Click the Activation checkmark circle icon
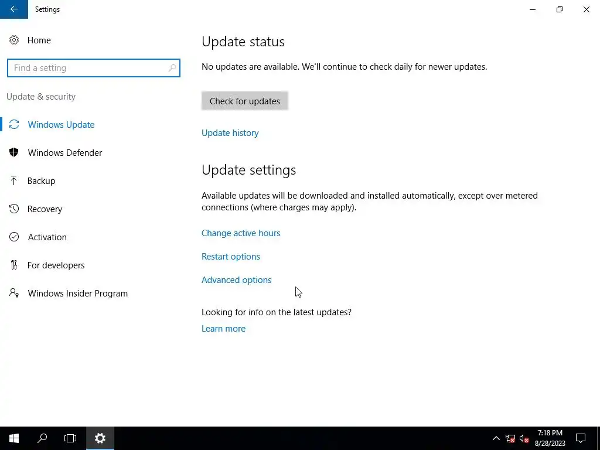The image size is (600, 450). 14,237
